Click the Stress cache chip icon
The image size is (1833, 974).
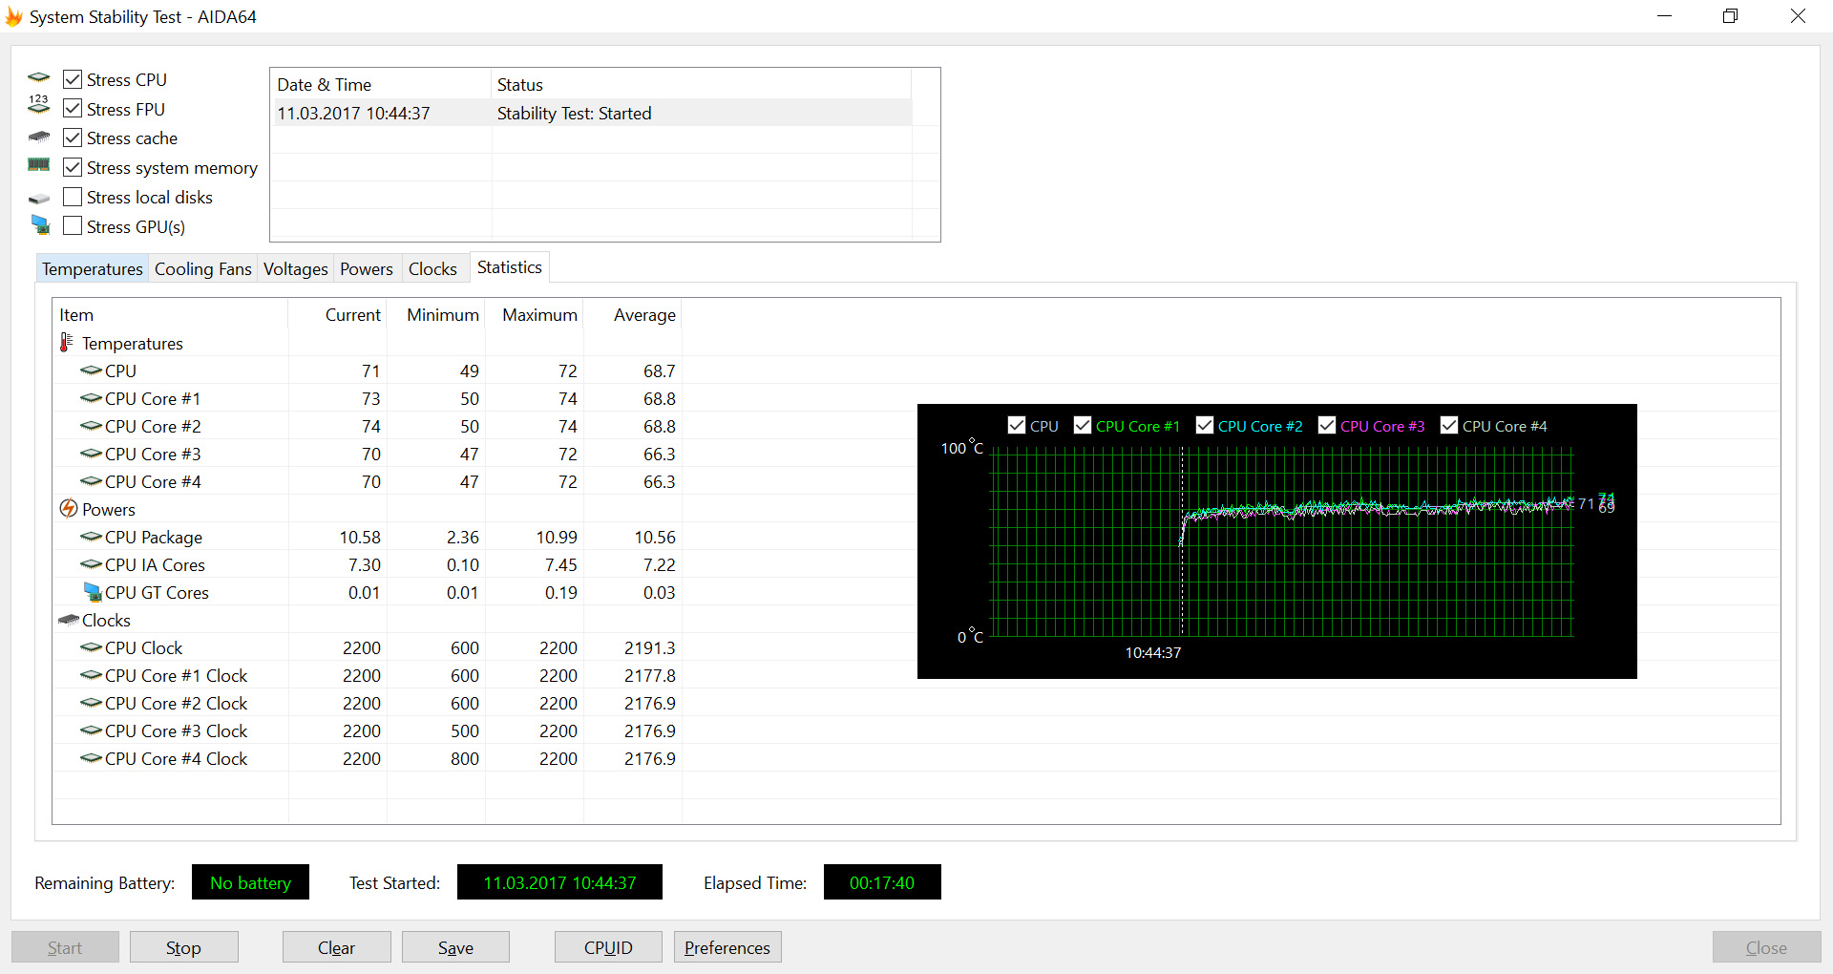click(x=39, y=138)
